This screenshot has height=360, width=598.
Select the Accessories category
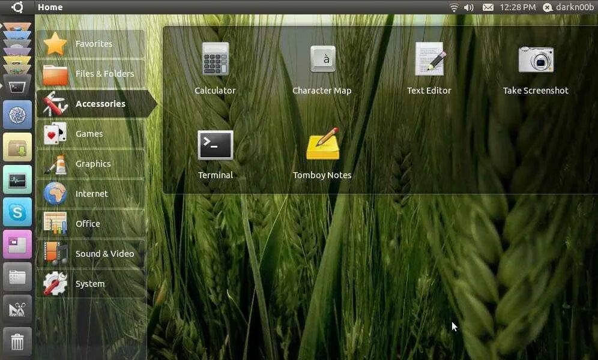[x=96, y=104]
